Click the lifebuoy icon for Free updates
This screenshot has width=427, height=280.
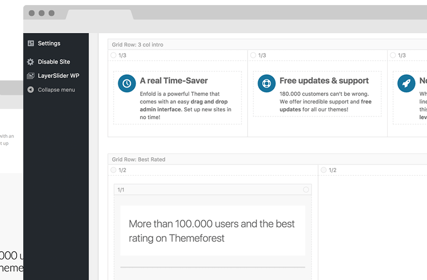tap(266, 83)
